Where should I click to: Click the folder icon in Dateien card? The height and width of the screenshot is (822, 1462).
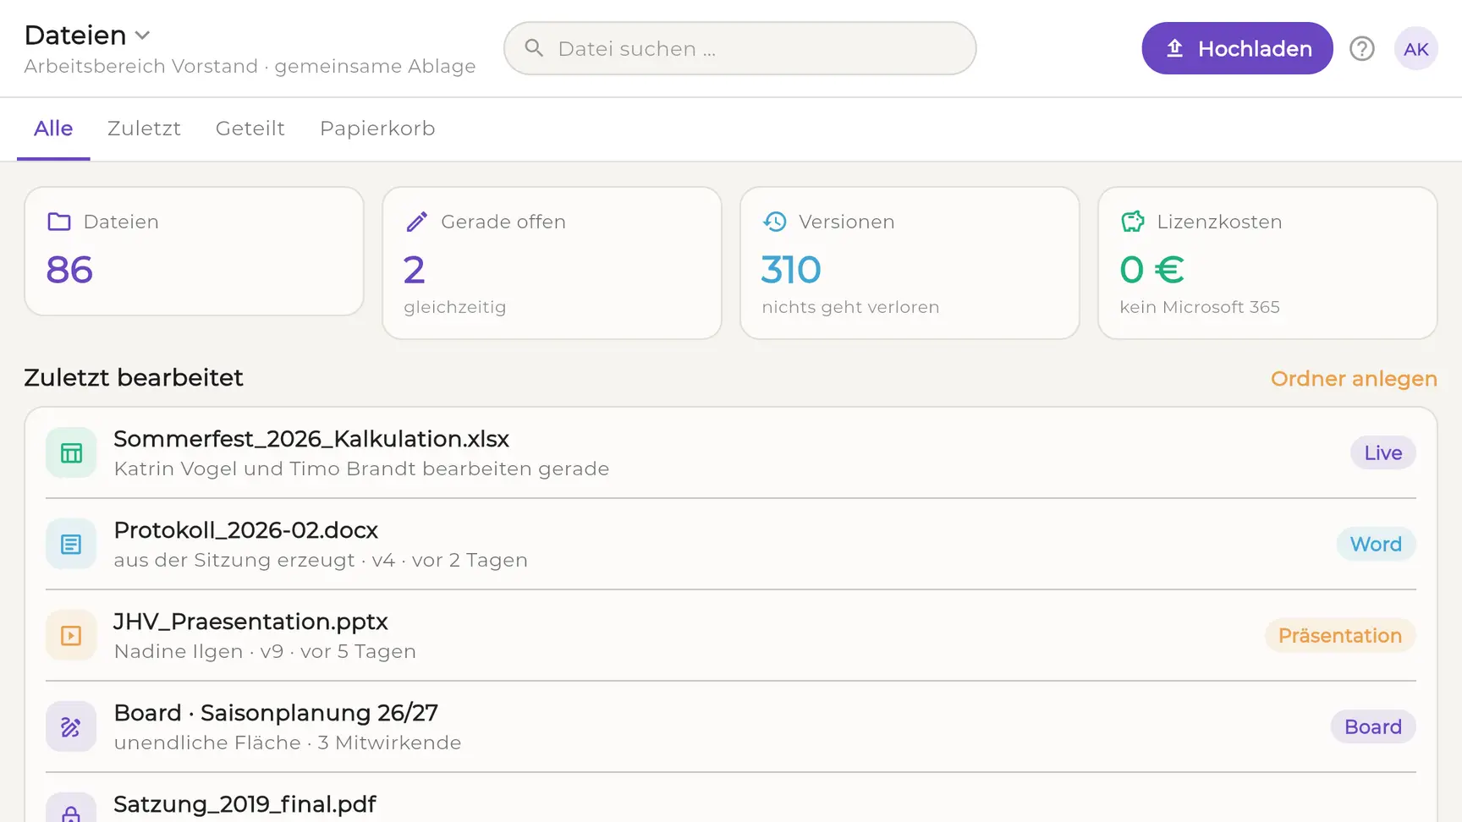coord(59,222)
